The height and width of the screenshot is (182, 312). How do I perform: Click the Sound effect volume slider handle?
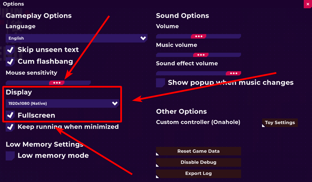(234, 73)
